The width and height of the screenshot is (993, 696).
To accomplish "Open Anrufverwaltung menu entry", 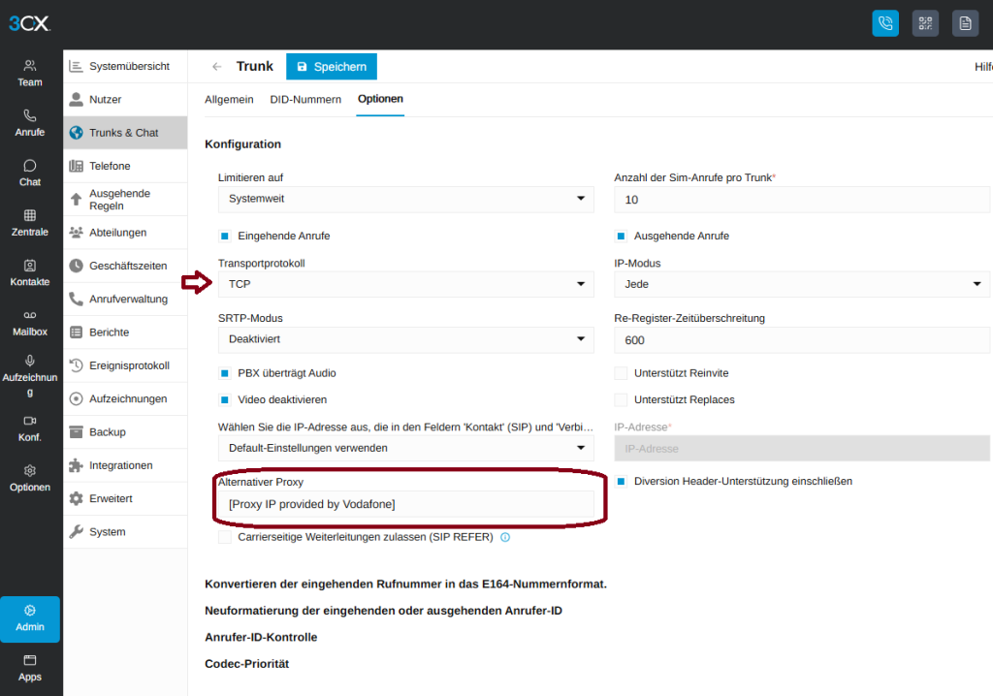I will click(x=125, y=299).
